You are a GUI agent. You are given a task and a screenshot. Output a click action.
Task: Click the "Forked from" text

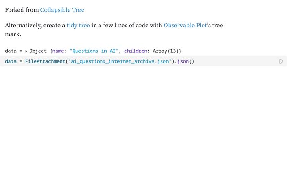pos(22,10)
